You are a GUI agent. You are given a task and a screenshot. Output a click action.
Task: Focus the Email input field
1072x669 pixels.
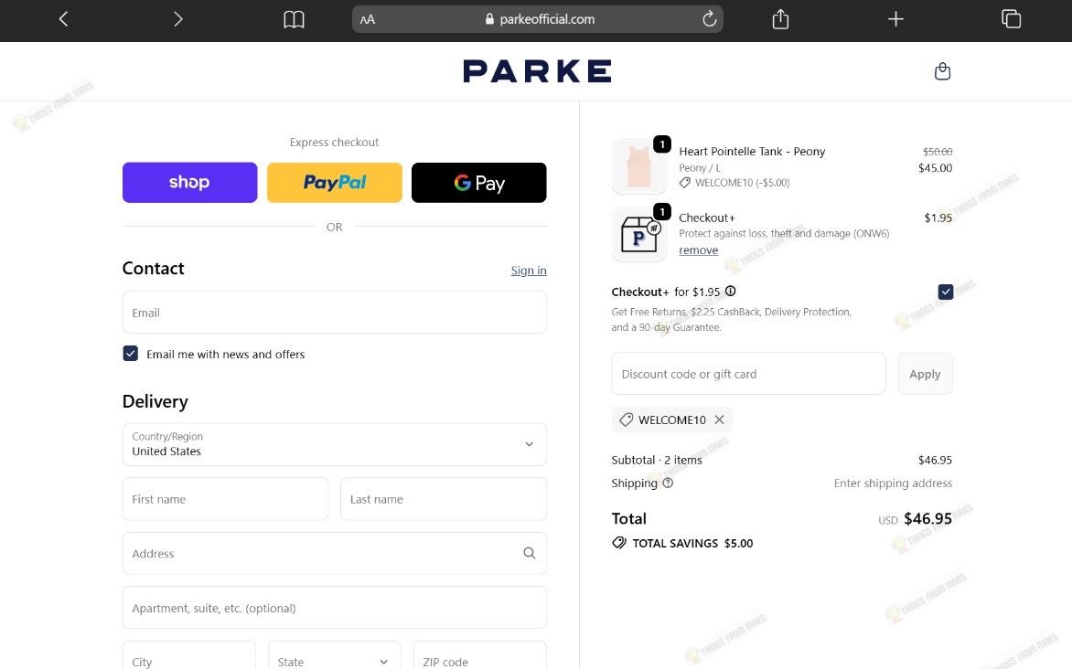[335, 313]
